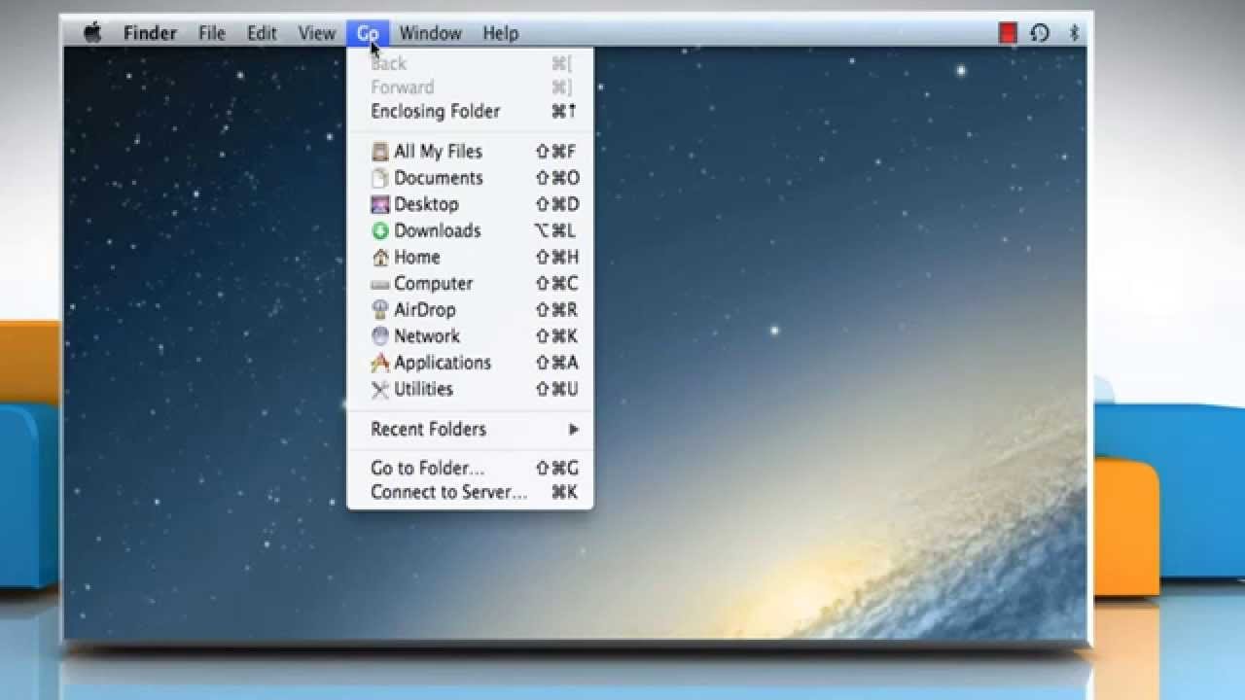The width and height of the screenshot is (1245, 700).
Task: Open the Apple menu logo
Action: pos(92,33)
